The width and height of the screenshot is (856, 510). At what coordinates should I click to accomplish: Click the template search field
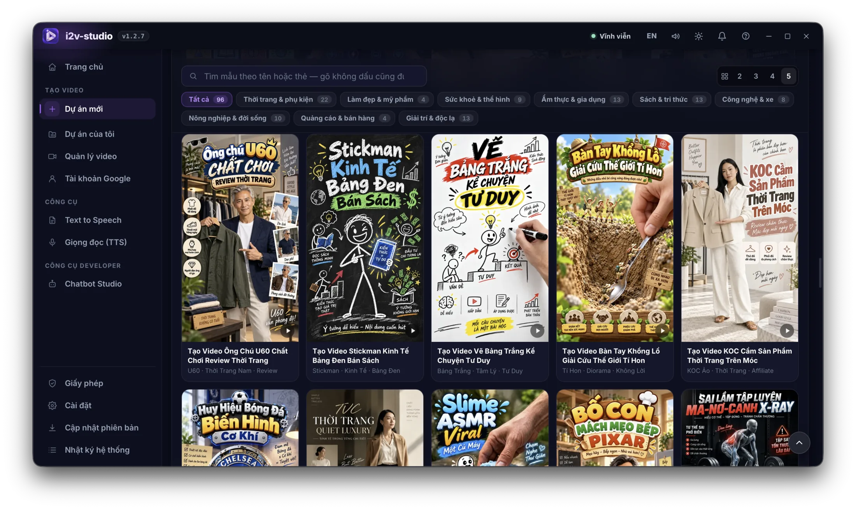[304, 76]
